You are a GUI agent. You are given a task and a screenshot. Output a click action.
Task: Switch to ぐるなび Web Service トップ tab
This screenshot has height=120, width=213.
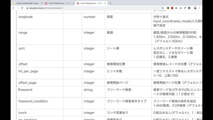(x=60, y=3)
